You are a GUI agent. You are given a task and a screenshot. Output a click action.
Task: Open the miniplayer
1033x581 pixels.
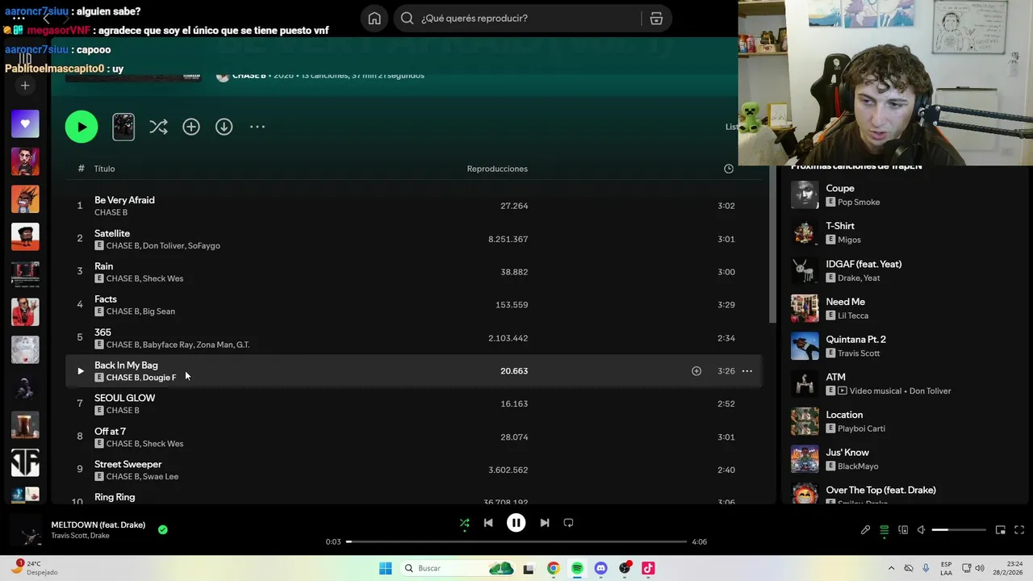click(1001, 530)
